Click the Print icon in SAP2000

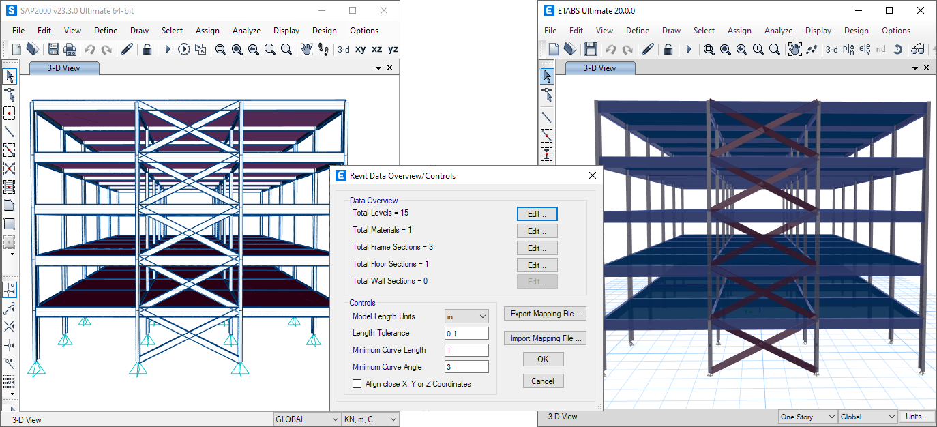click(x=70, y=49)
